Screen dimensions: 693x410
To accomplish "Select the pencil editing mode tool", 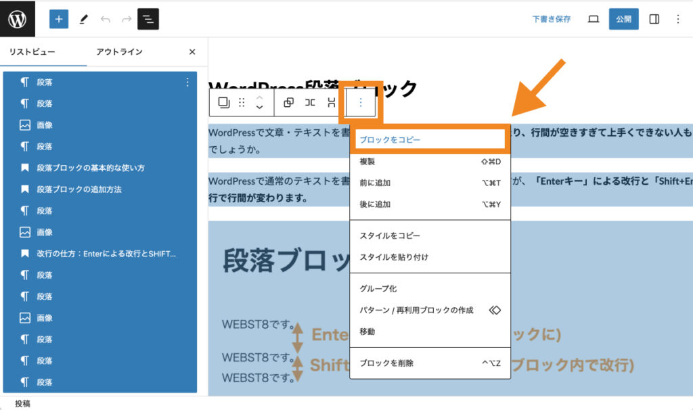I will pyautogui.click(x=83, y=18).
